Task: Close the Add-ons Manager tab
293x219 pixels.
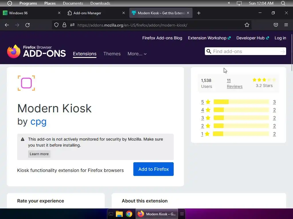Action: coord(124,13)
